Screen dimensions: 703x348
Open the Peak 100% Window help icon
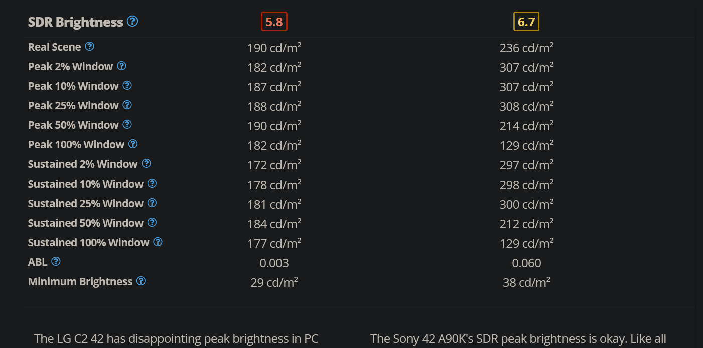point(133,144)
